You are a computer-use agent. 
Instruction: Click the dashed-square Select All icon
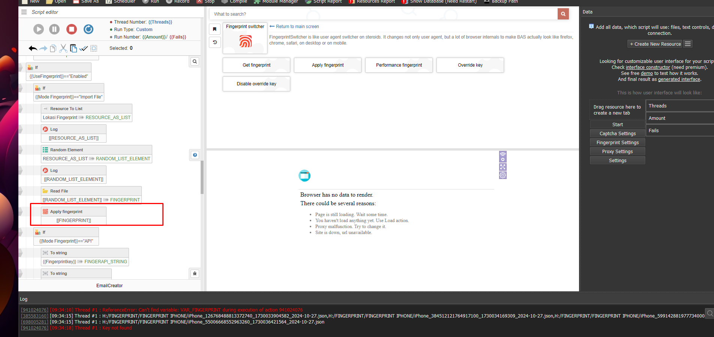[x=94, y=48]
